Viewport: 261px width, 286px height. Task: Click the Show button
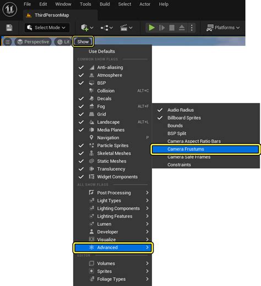click(83, 42)
